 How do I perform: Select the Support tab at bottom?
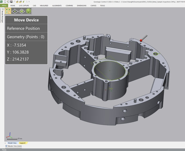[x=22, y=143]
